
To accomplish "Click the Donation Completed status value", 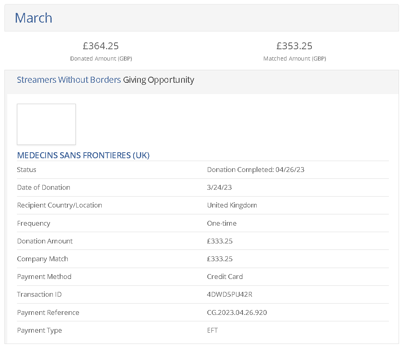I will point(255,170).
